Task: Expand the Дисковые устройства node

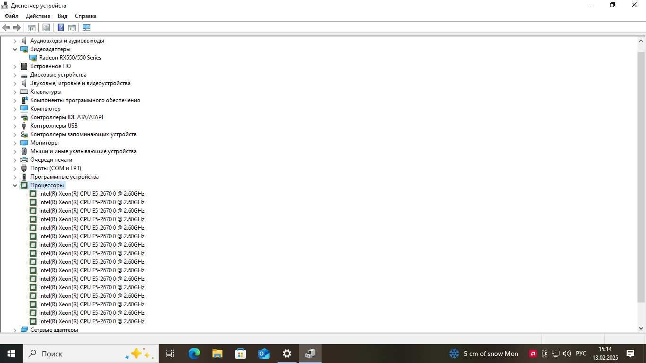Action: tap(15, 75)
